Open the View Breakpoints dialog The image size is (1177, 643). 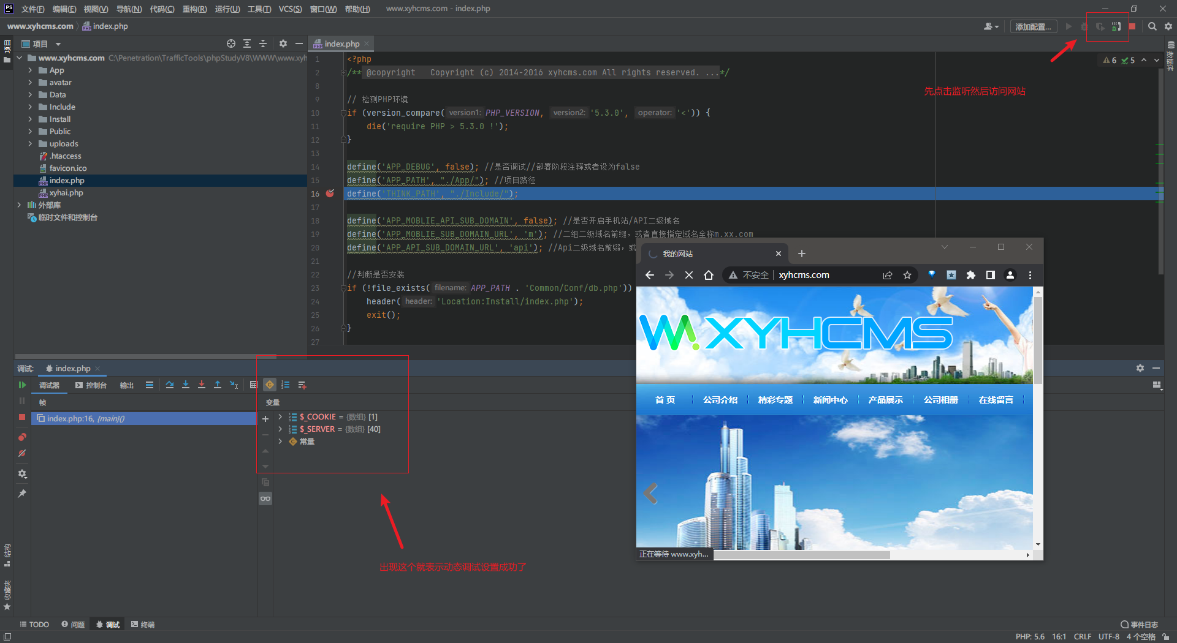[22, 437]
